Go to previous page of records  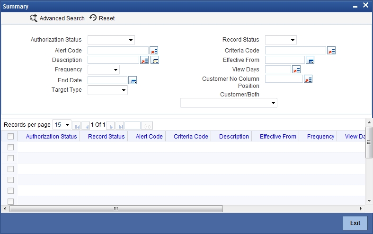pyautogui.click(x=86, y=126)
